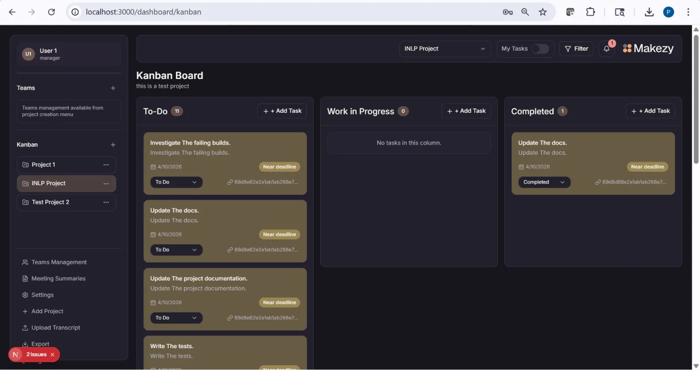
Task: Click the link ID on the Completed Update The docs card
Action: tap(631, 182)
